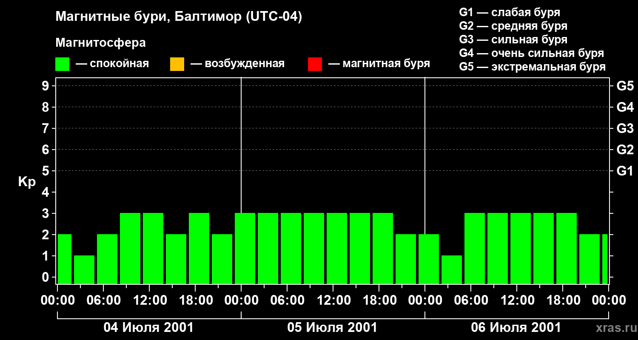Click the '— возбужденная' legend label
Viewport: 638px width, 340px height.
pos(237,64)
